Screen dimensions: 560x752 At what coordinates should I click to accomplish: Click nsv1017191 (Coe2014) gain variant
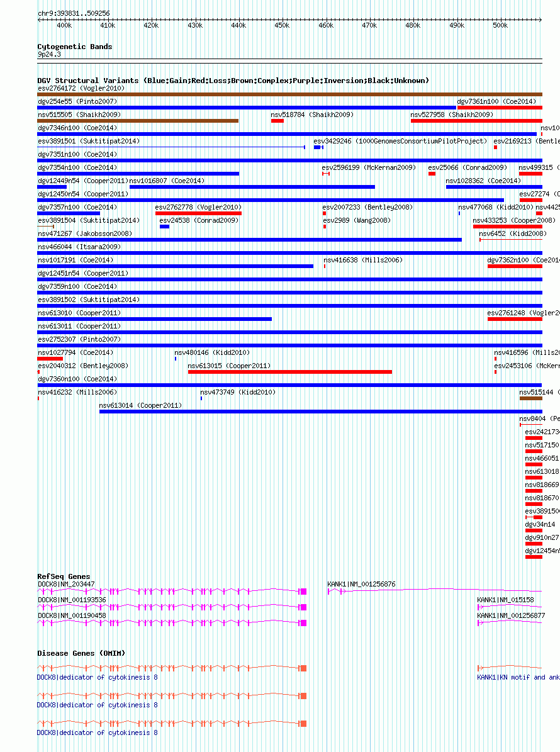click(176, 266)
